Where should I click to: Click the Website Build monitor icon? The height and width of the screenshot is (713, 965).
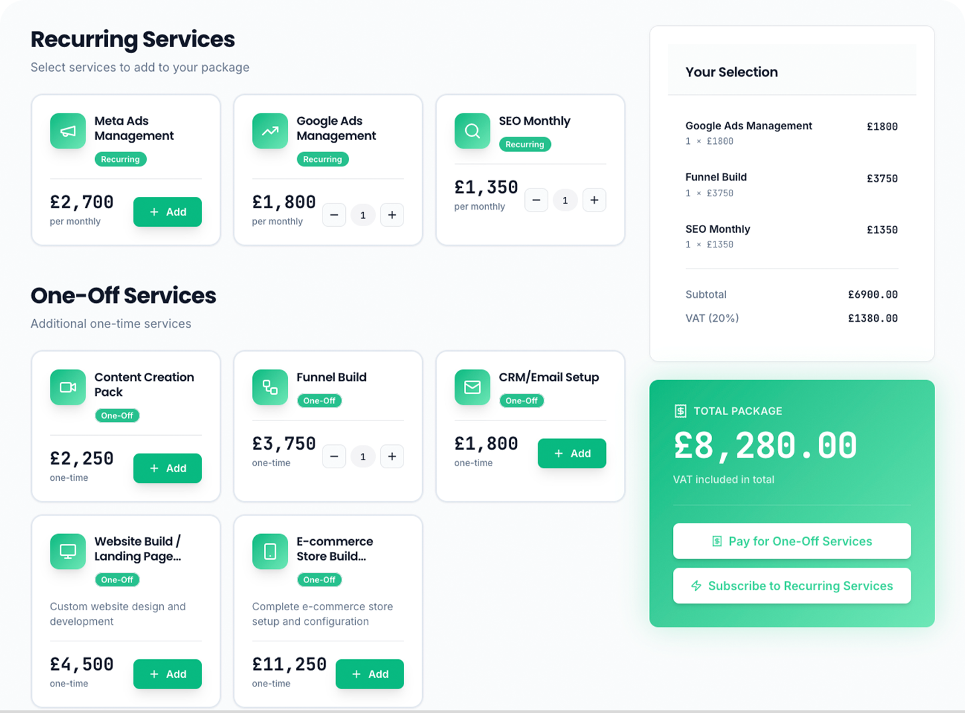point(68,551)
